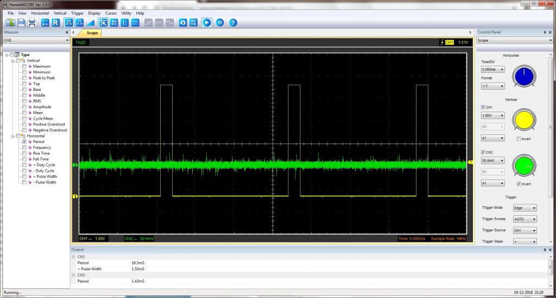Open the Utility menu
Screen dimensions: 556x298
[126, 13]
